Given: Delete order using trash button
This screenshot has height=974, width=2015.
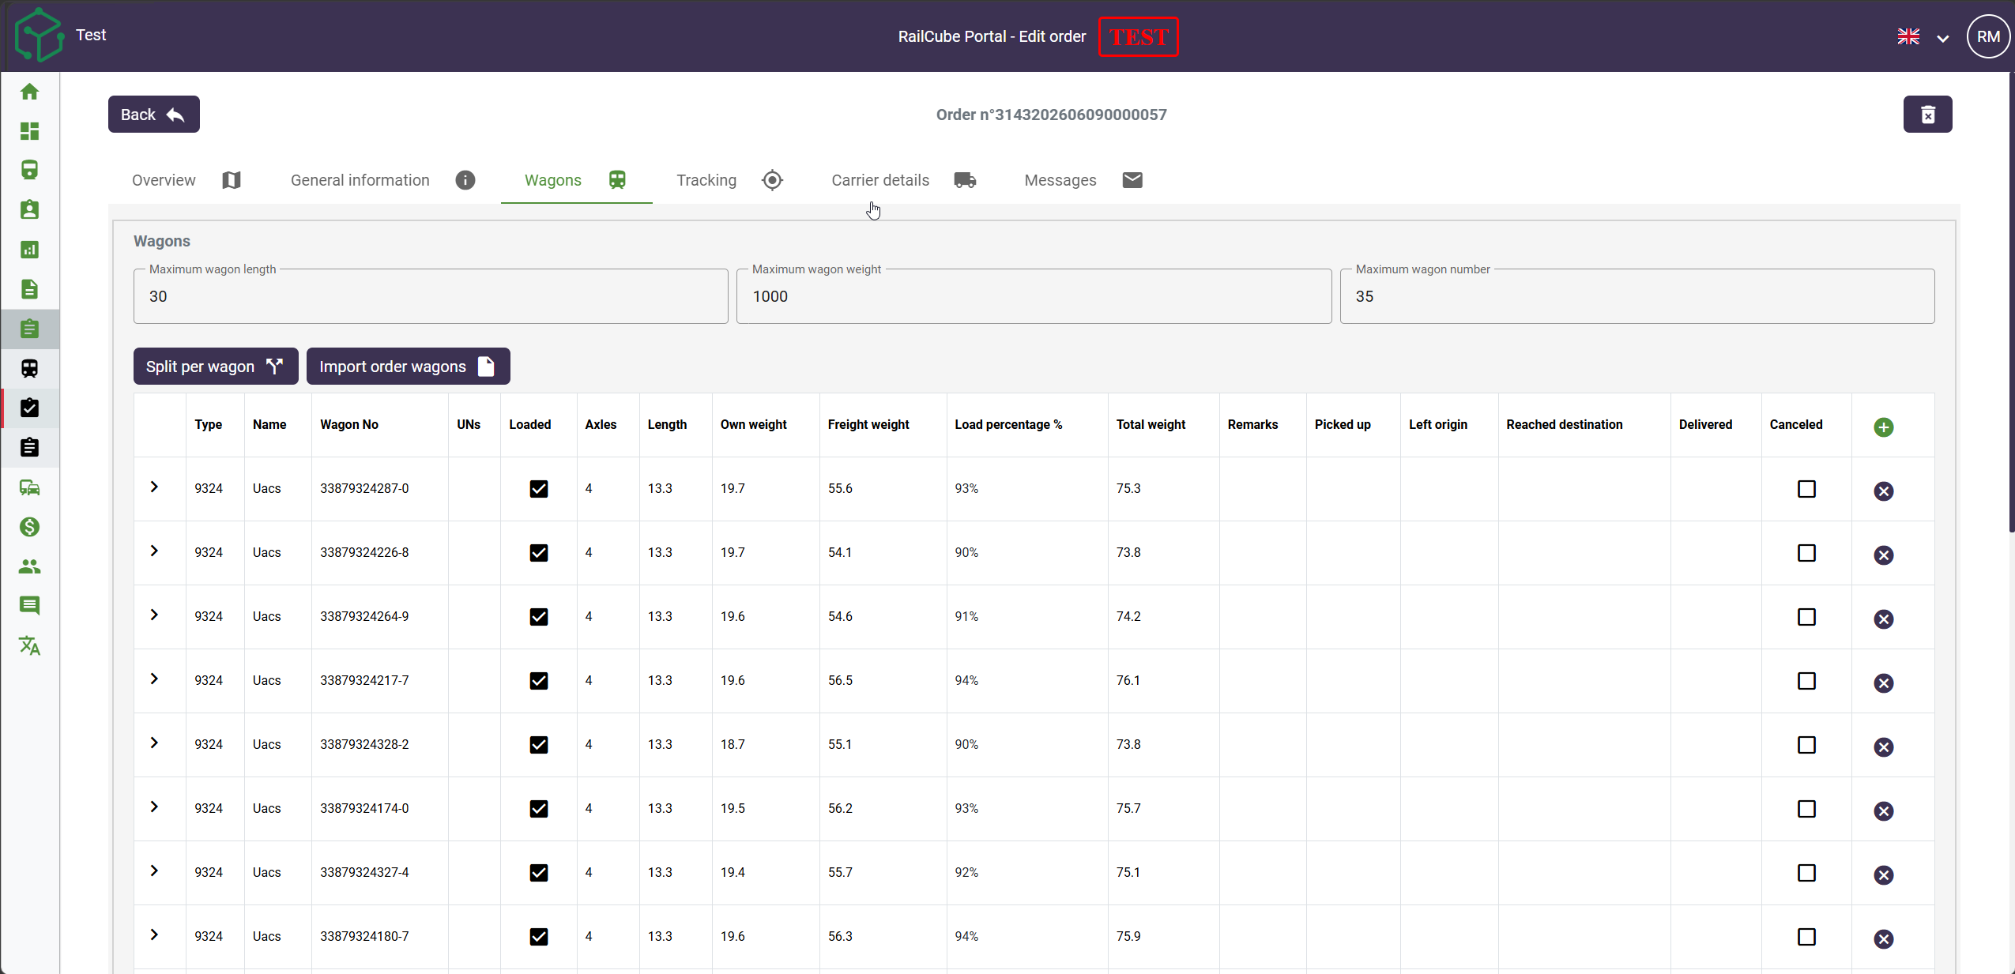Looking at the screenshot, I should pos(1927,115).
